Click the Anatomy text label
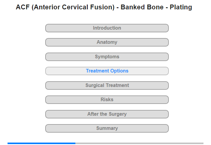211x145 pixels. 107,42
